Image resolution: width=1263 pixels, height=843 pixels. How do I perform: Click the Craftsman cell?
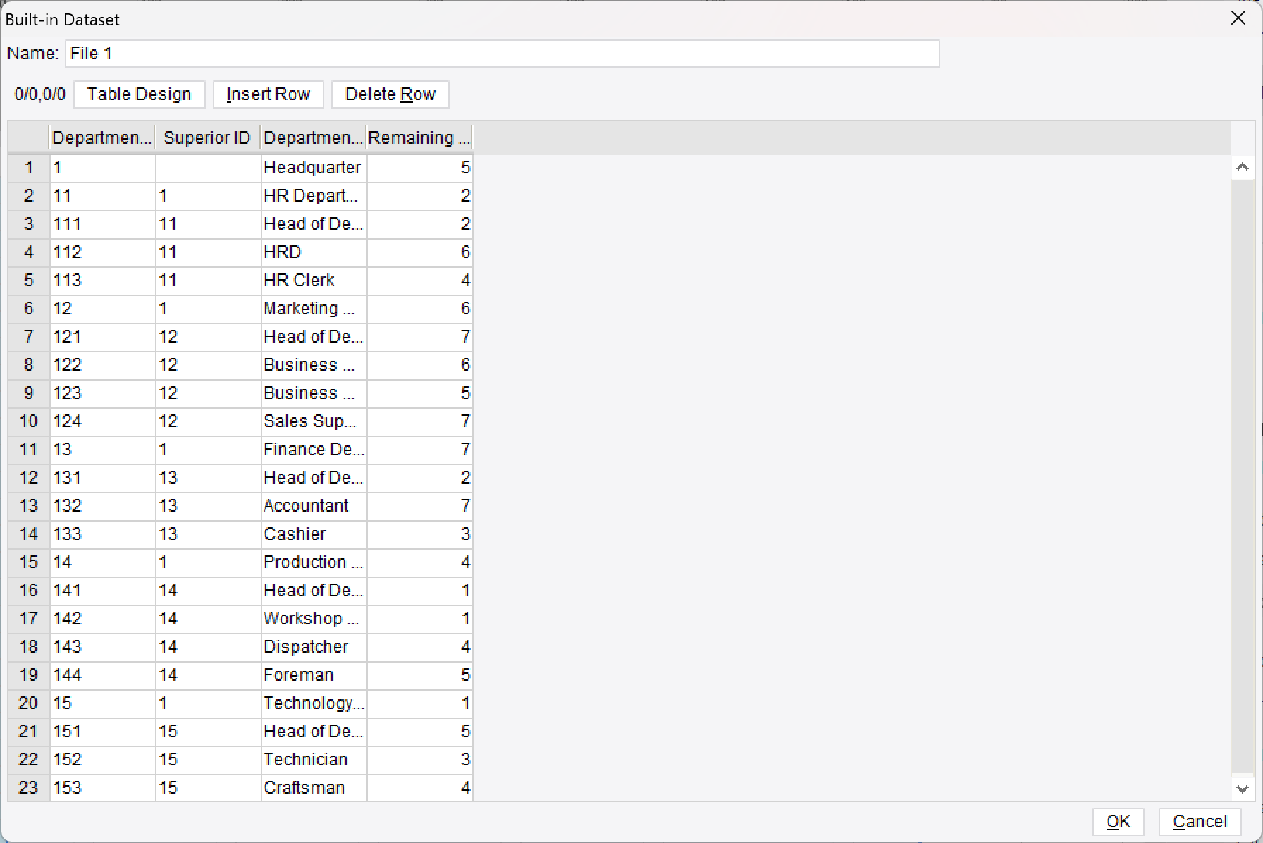(x=313, y=788)
